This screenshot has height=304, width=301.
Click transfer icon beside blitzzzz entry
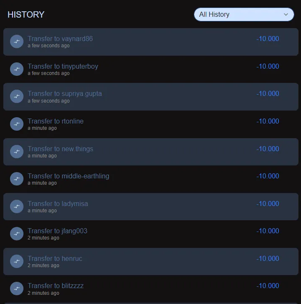tap(17, 289)
